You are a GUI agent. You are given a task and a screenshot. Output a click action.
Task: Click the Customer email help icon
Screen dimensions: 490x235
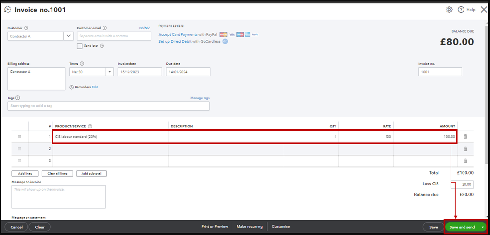104,28
